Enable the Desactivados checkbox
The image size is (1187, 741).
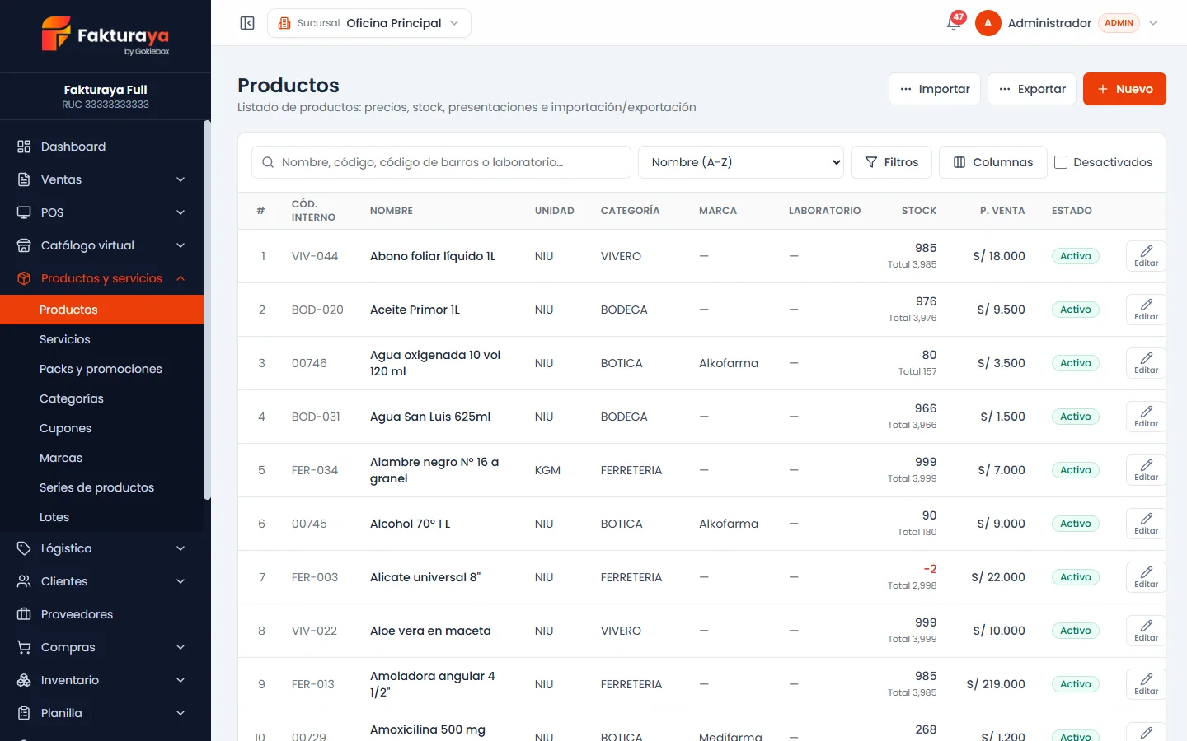pos(1061,162)
